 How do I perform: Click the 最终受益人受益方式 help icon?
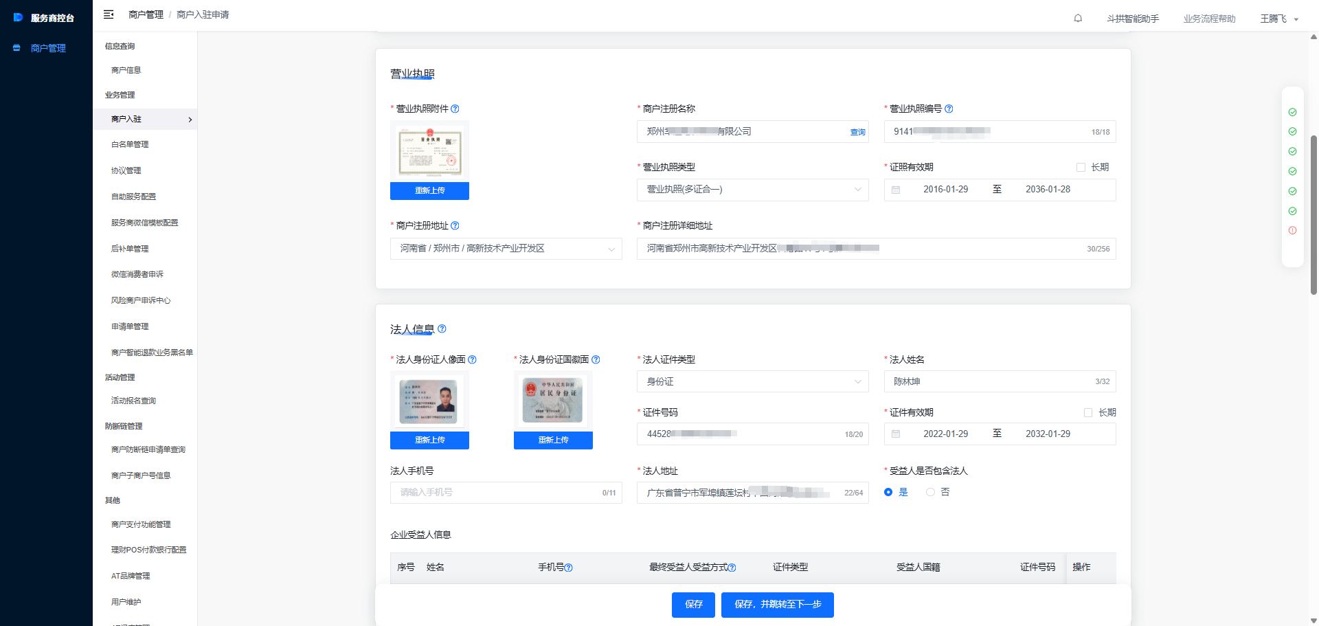(x=732, y=568)
